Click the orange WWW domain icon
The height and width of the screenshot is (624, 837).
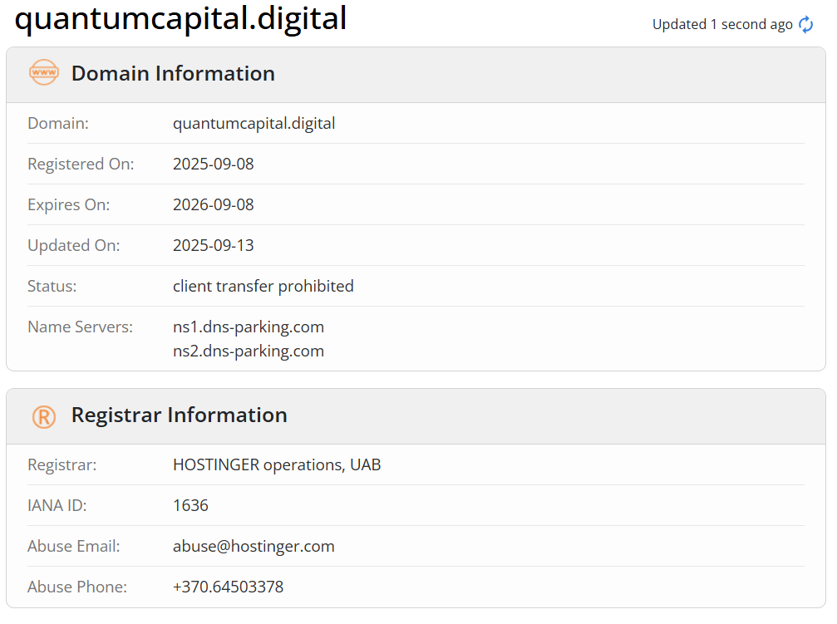(x=44, y=73)
